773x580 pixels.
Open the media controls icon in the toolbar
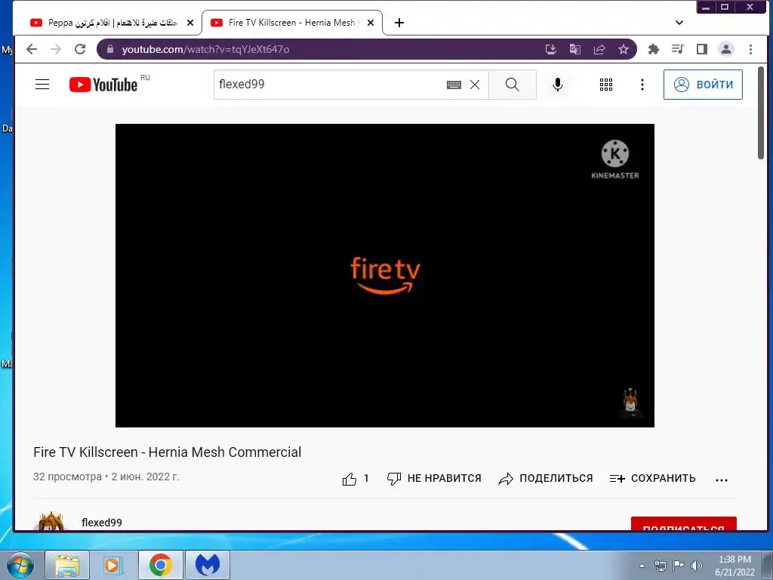pyautogui.click(x=678, y=49)
